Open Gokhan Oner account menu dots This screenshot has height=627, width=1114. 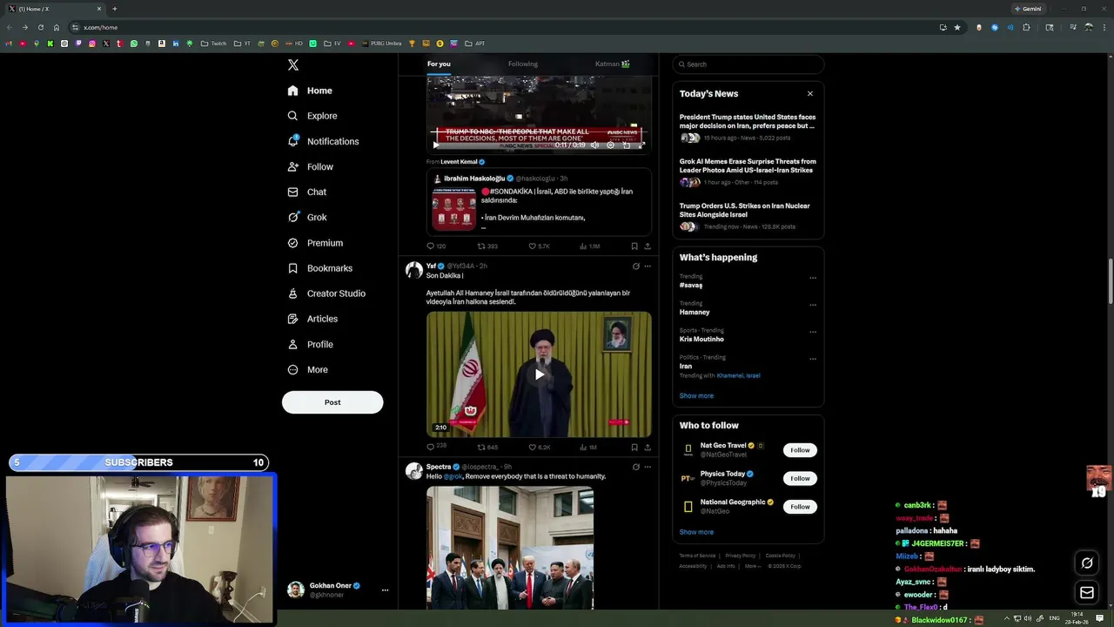point(385,590)
